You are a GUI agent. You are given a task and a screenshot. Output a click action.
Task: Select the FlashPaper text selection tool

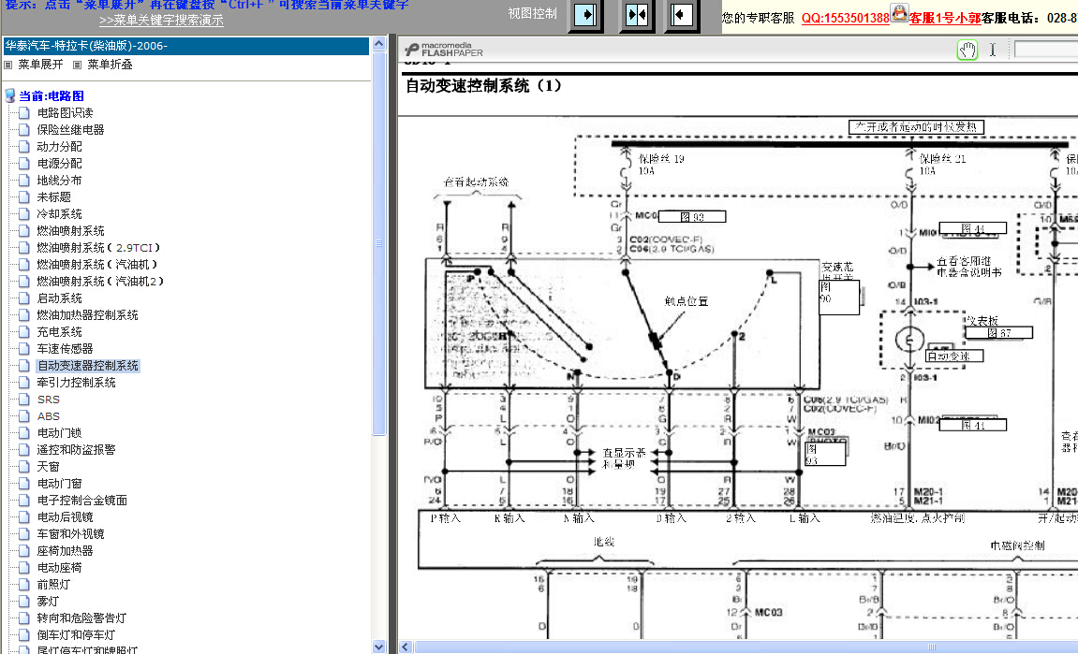coord(992,50)
